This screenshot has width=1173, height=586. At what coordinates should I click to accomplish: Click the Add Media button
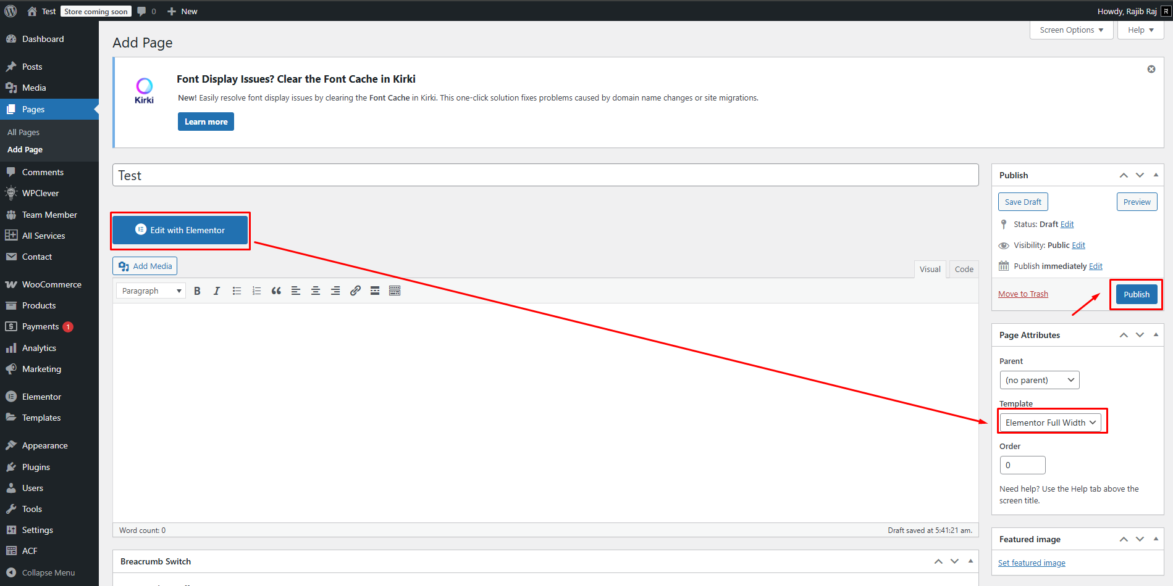(145, 266)
